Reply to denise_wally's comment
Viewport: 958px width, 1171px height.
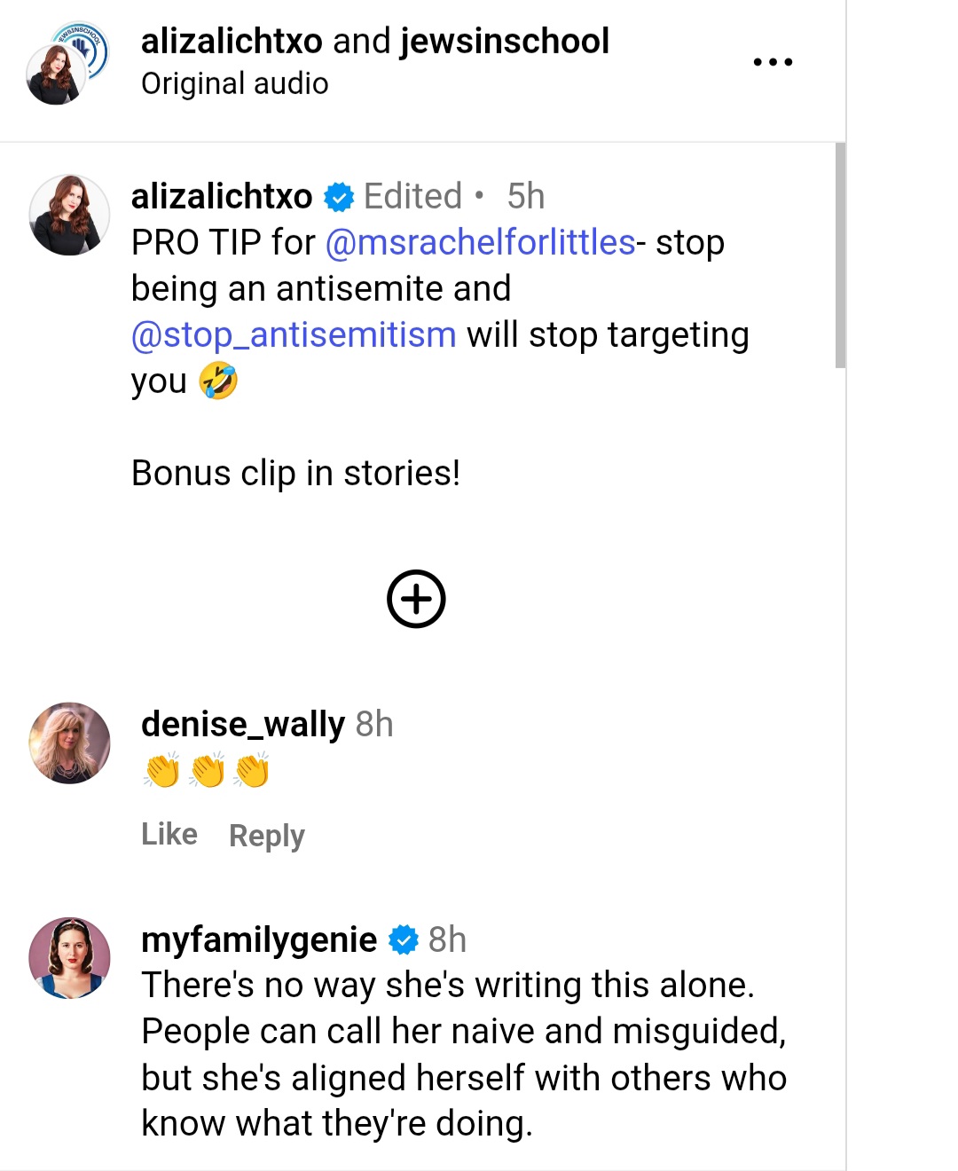pyautogui.click(x=267, y=835)
